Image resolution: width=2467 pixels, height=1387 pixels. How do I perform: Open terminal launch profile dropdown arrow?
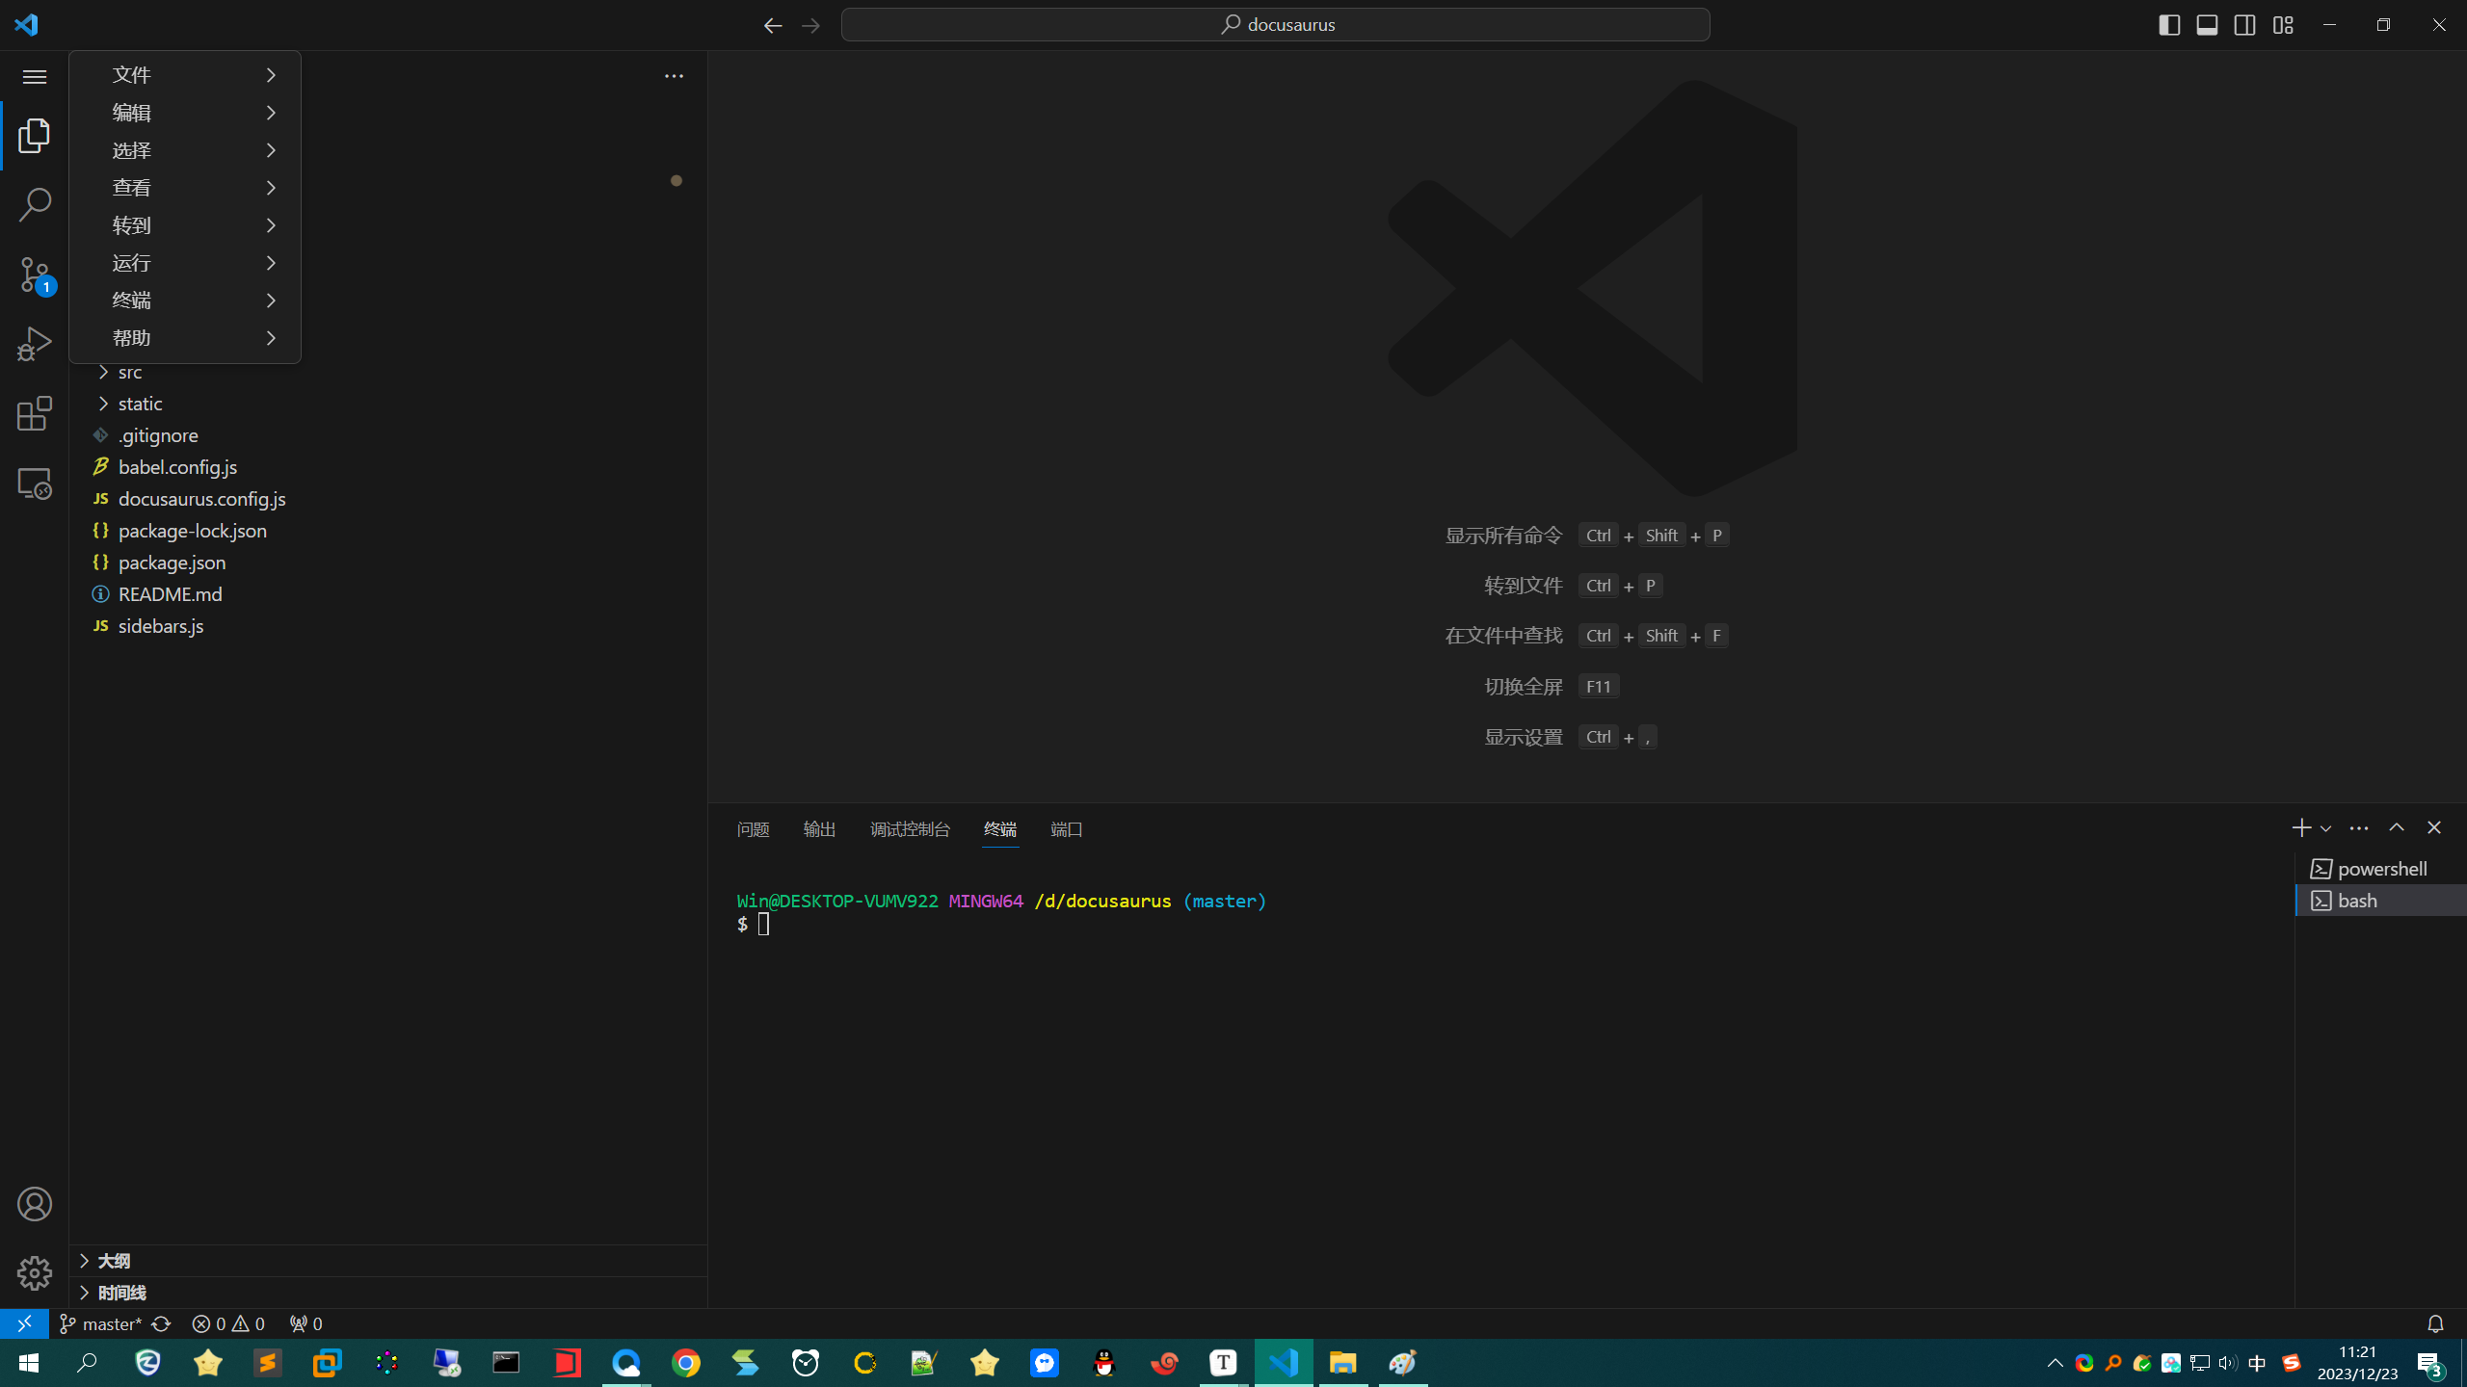click(x=2325, y=828)
